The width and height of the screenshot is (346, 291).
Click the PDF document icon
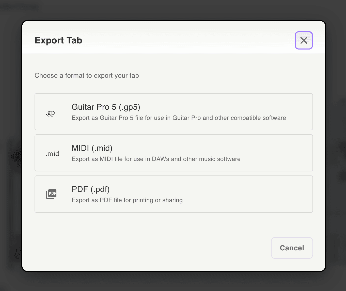coord(51,194)
